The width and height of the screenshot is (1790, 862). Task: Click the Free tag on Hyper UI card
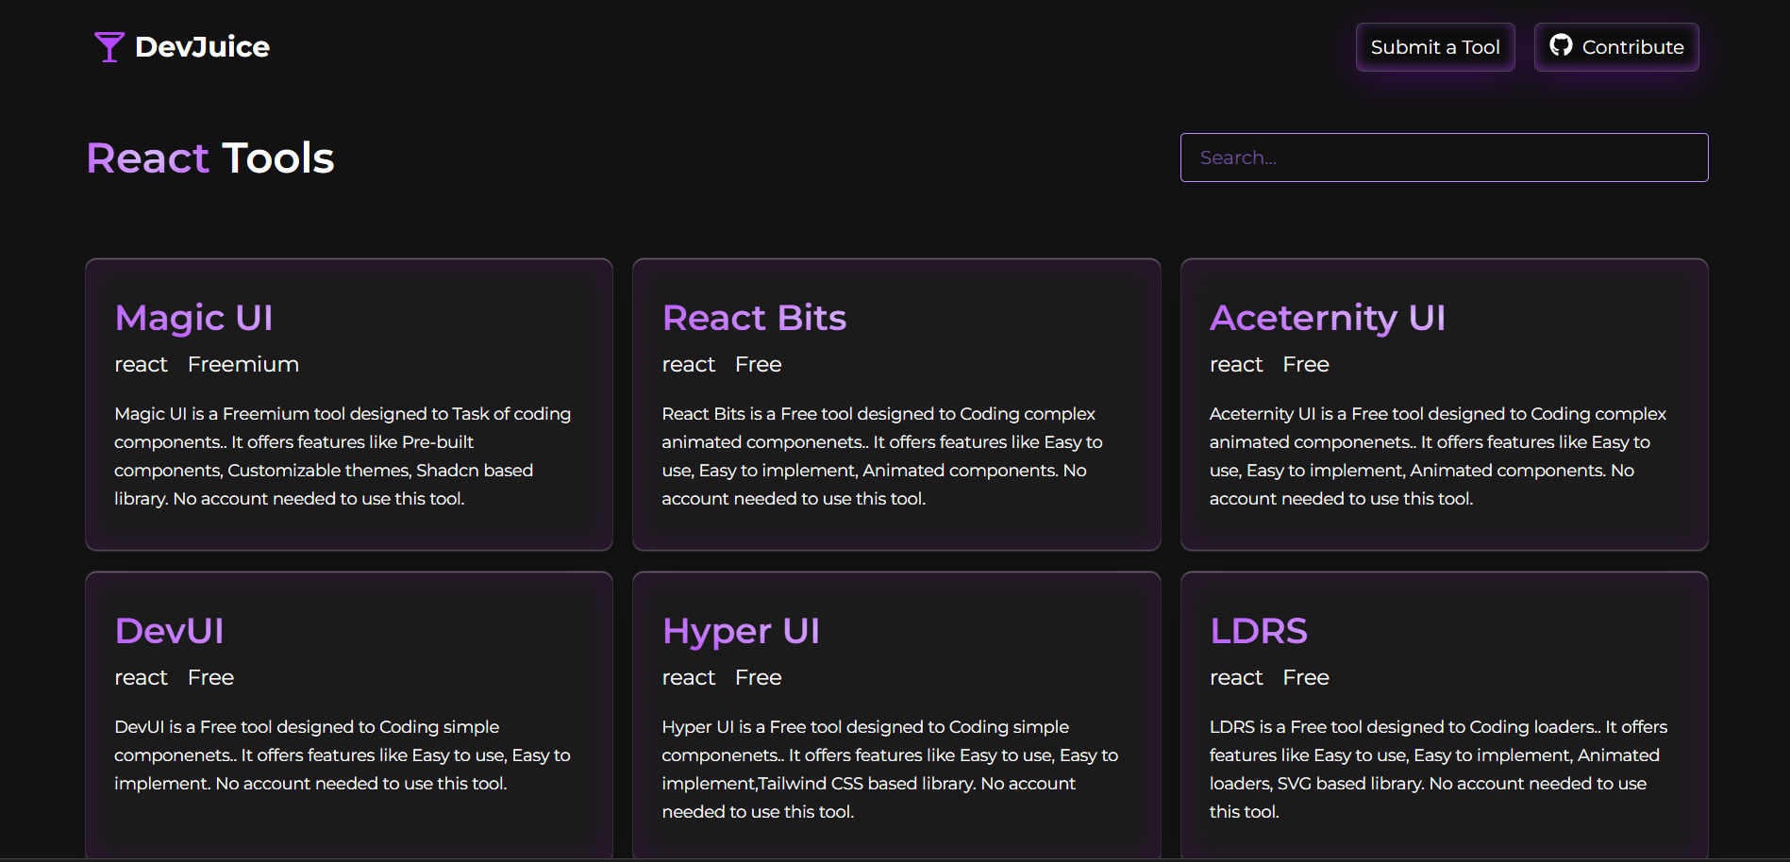click(x=759, y=677)
